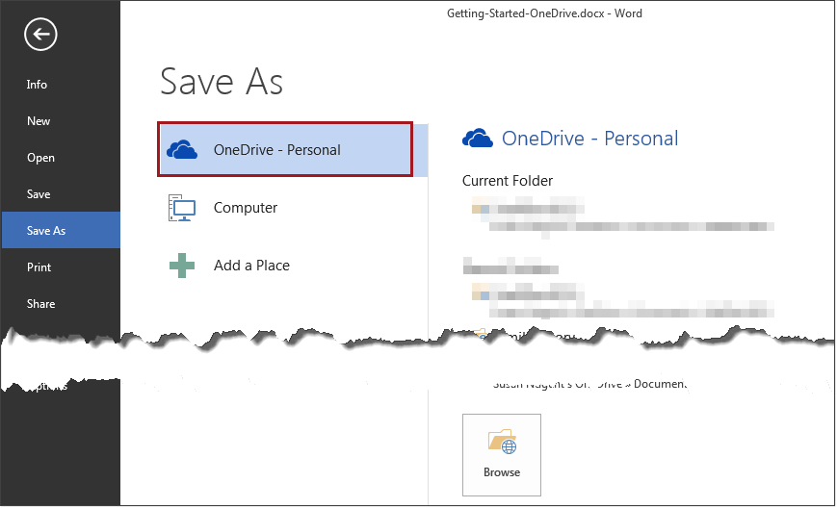Viewport: 837px width, 508px height.
Task: Select New in the backstage menu
Action: tap(39, 121)
